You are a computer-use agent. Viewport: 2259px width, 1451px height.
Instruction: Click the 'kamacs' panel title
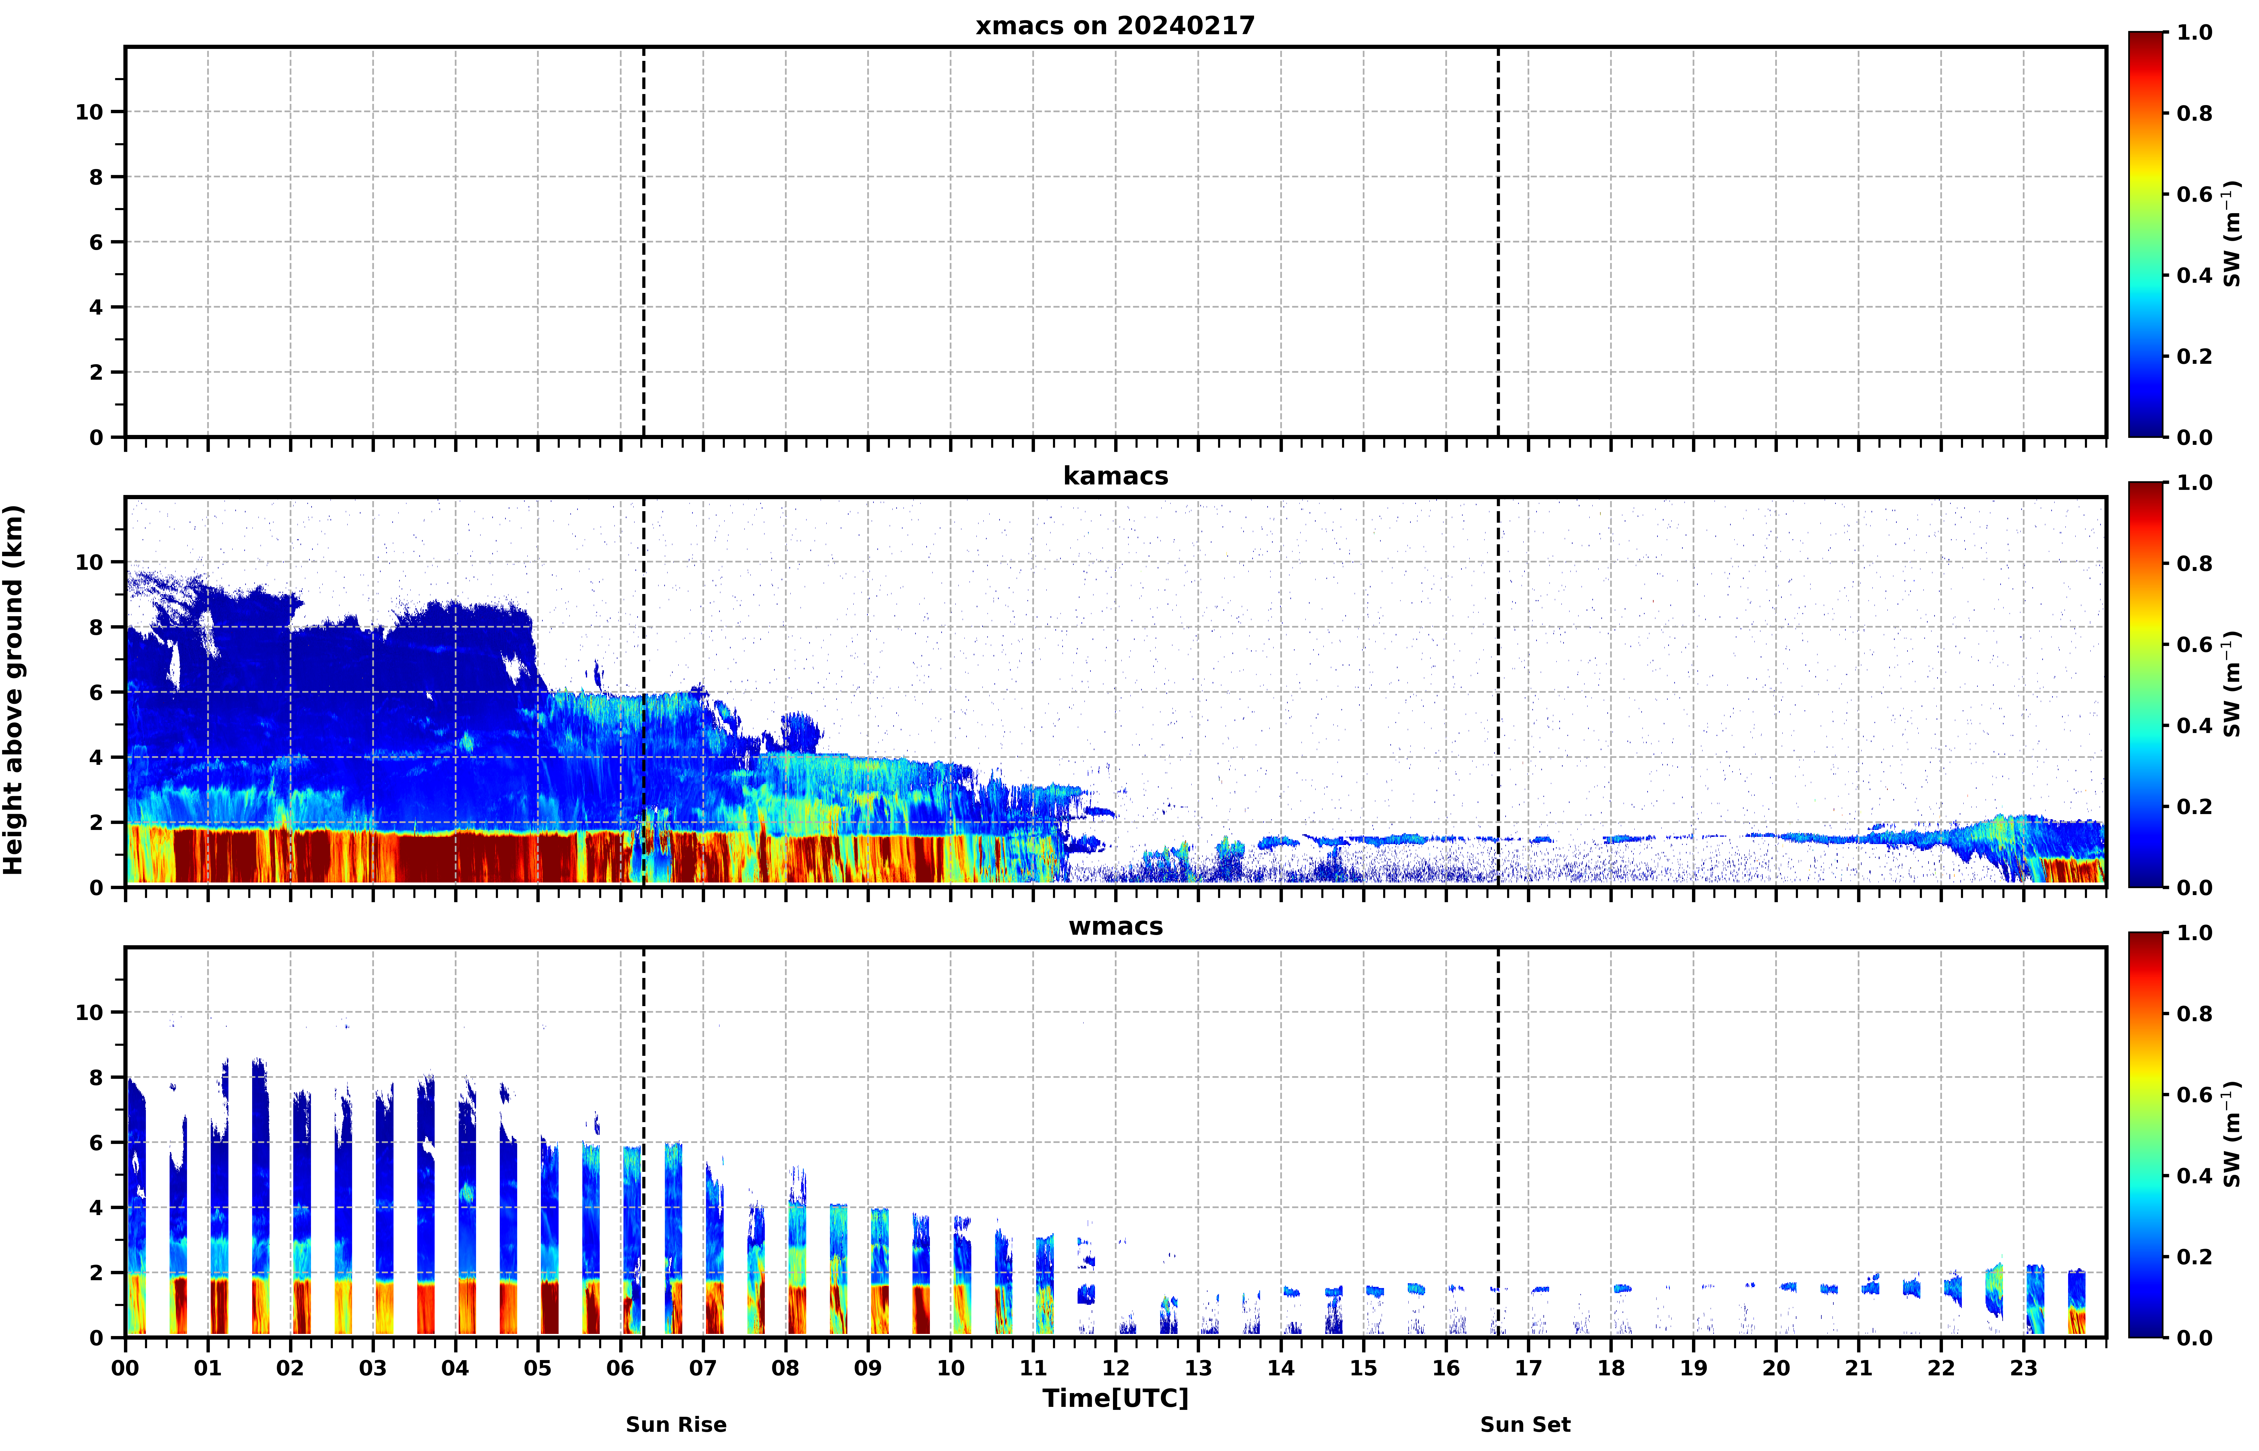click(1115, 476)
